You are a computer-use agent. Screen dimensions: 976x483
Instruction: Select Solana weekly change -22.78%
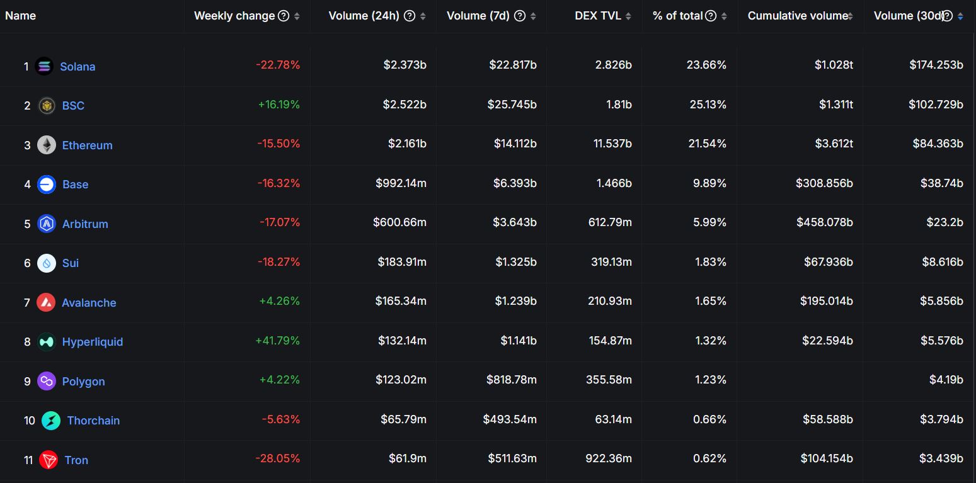tap(278, 65)
